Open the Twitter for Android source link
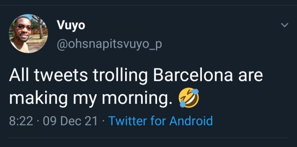 161,121
